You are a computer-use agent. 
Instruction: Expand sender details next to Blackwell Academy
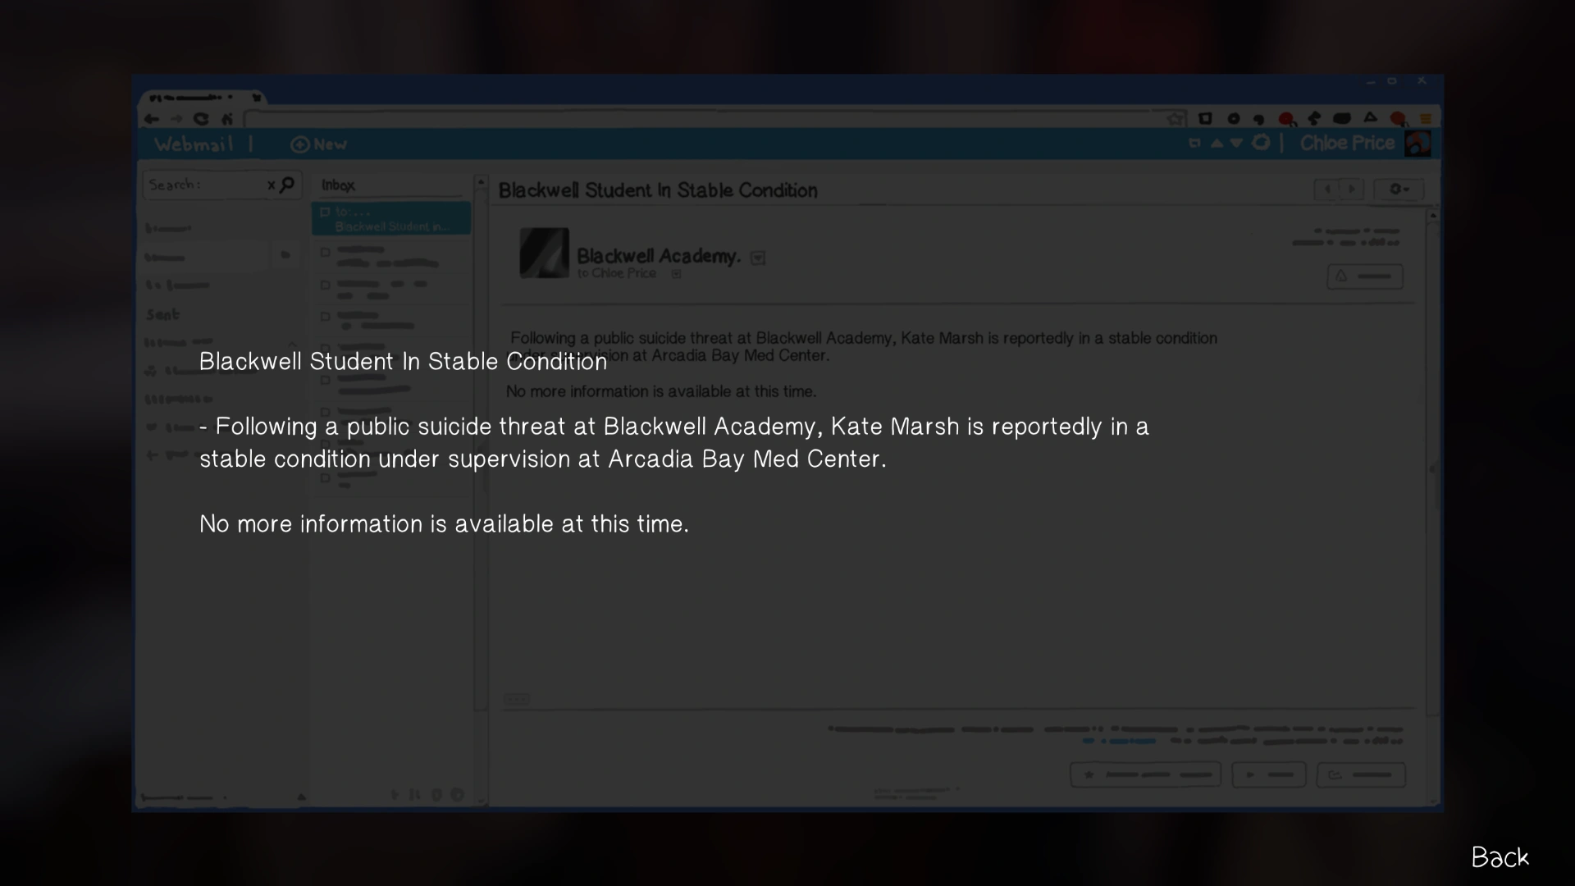pyautogui.click(x=758, y=258)
